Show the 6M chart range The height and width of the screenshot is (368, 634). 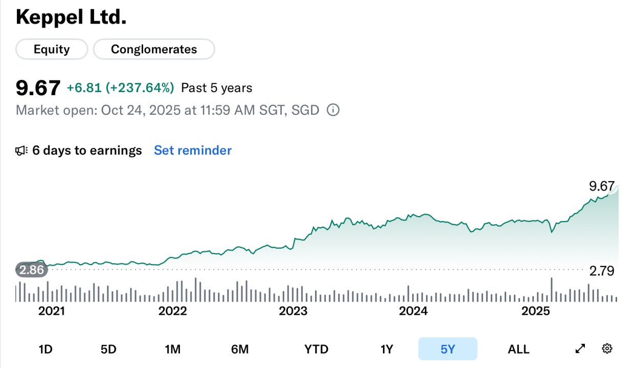240,349
